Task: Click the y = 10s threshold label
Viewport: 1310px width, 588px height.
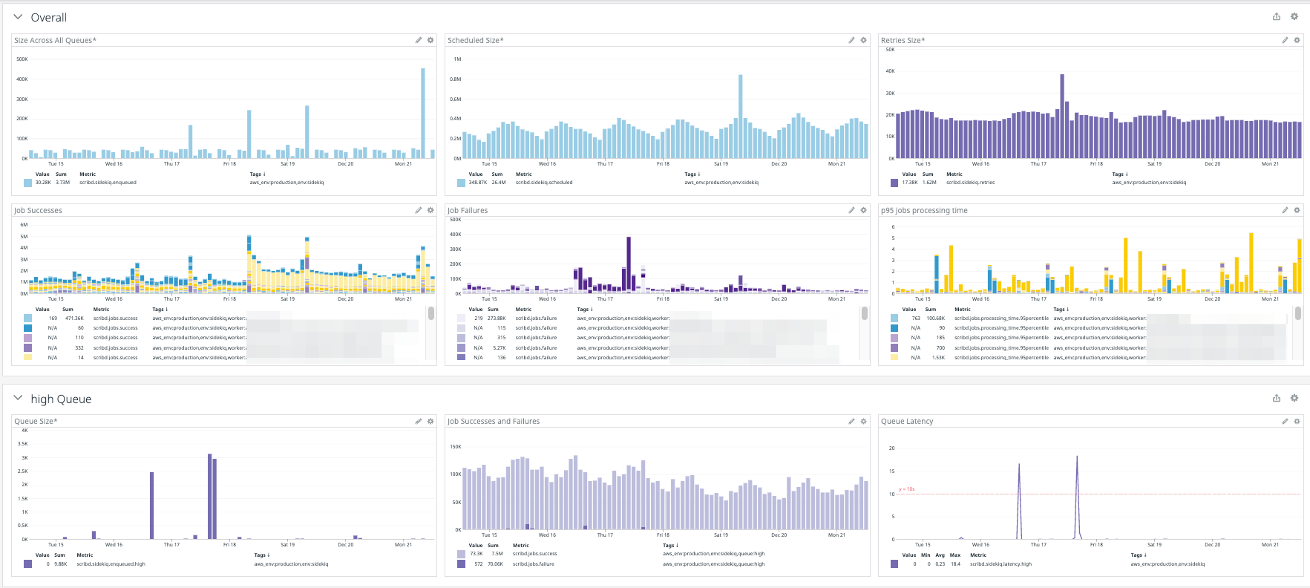Action: (x=906, y=489)
